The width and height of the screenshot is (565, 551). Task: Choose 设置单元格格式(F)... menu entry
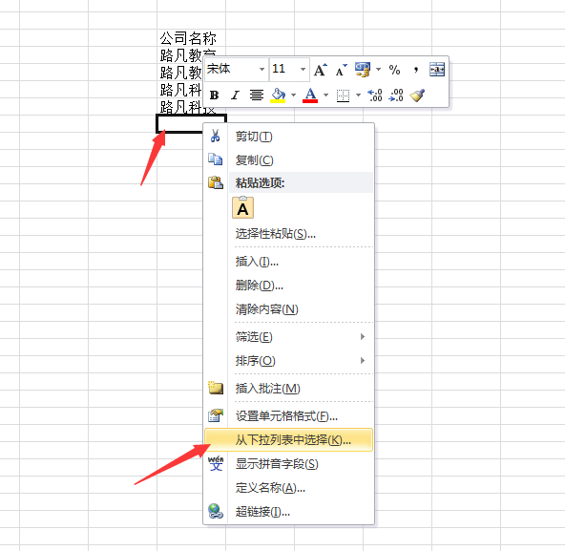click(x=288, y=416)
